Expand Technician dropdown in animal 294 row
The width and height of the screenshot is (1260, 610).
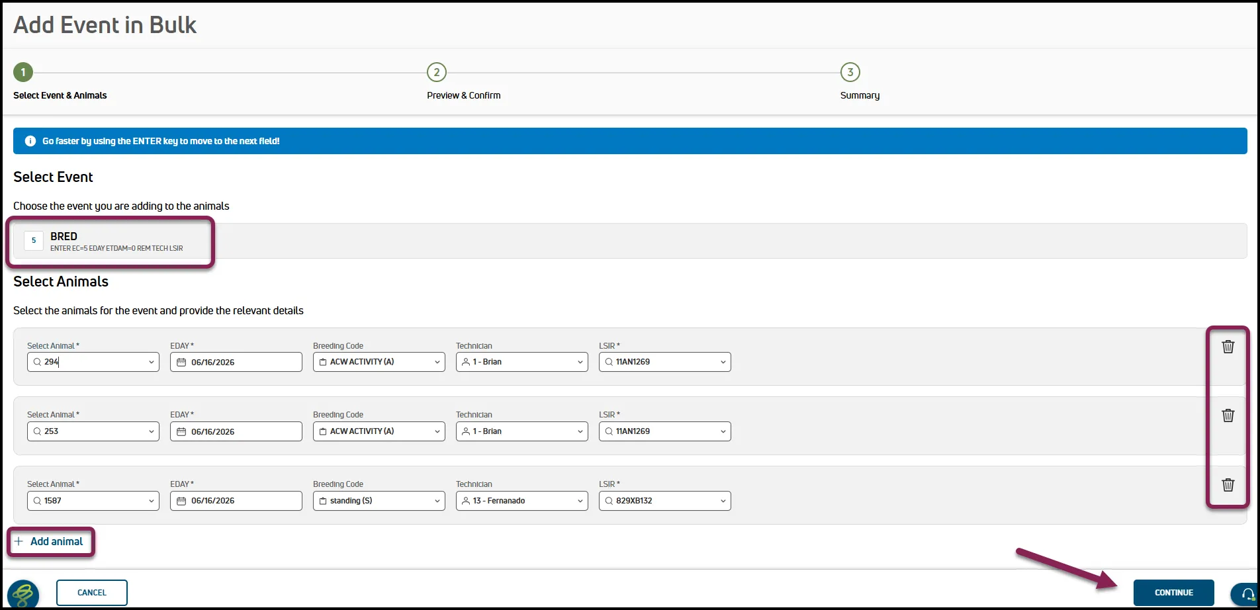(x=580, y=362)
